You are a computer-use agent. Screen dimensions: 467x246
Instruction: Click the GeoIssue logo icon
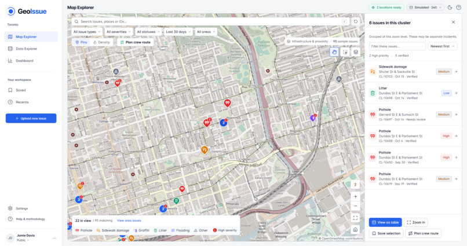(x=11, y=12)
